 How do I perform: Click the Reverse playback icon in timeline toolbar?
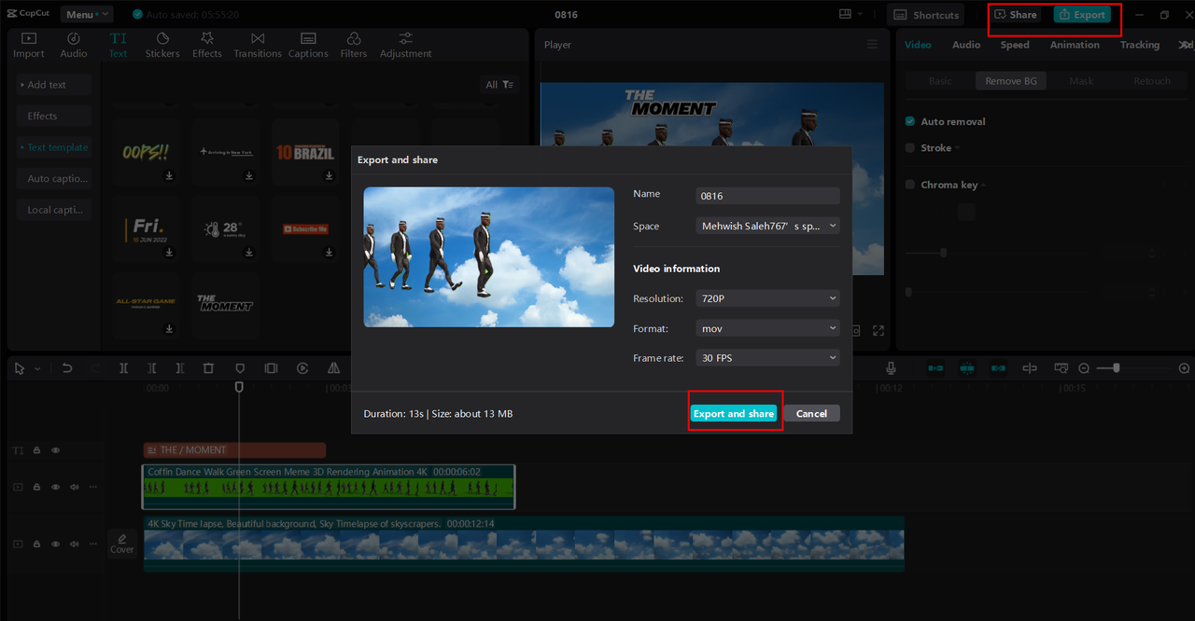pyautogui.click(x=302, y=368)
